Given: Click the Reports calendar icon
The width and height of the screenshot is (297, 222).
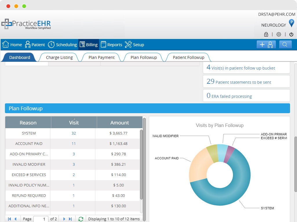Looking at the screenshot, I should [103, 44].
